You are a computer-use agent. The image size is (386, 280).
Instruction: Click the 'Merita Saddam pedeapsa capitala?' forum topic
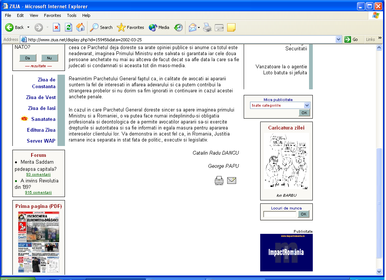[x=35, y=166]
